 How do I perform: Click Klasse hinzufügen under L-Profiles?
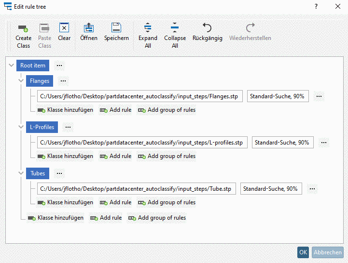point(65,156)
